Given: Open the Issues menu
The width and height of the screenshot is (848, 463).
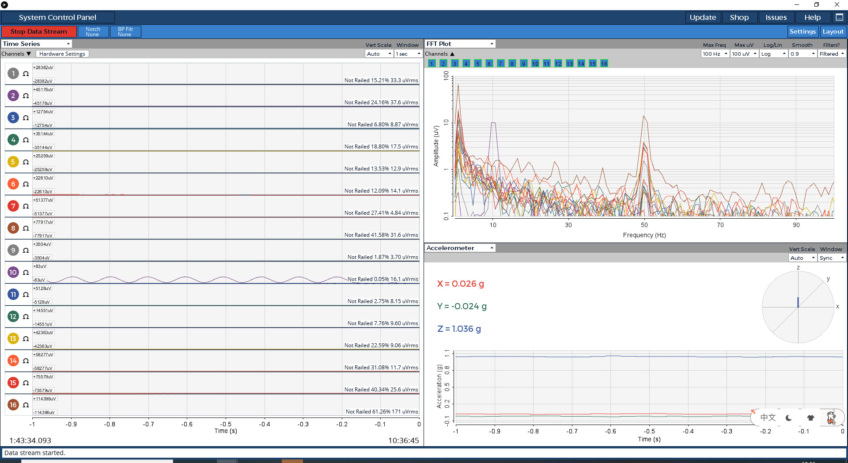Looking at the screenshot, I should pos(776,17).
